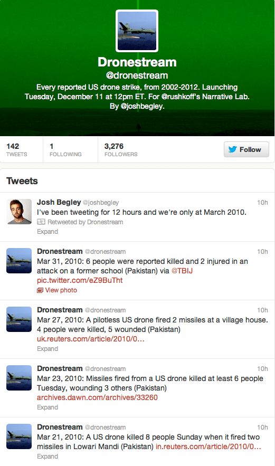This screenshot has height=466, width=275.
Task: Click the @joshbegley handle in the bio
Action: (x=142, y=106)
